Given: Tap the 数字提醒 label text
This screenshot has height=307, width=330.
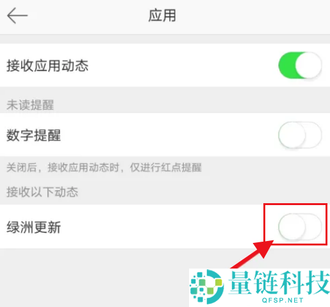Looking at the screenshot, I should click(x=33, y=135).
